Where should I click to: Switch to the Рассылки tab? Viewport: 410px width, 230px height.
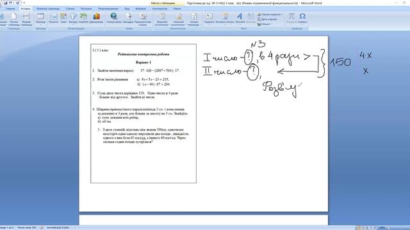86,8
